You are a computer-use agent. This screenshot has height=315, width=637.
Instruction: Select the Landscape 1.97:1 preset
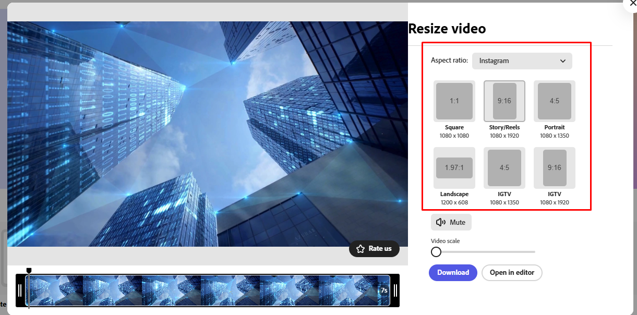pos(454,168)
